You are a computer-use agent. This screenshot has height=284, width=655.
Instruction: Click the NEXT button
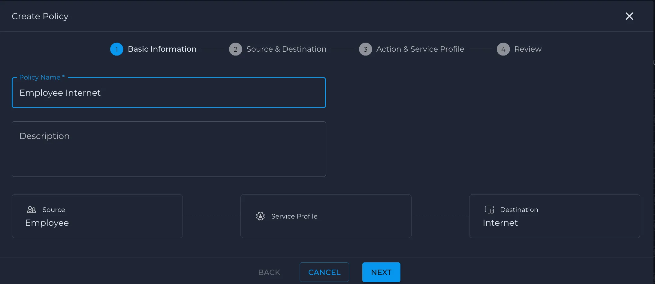pos(381,272)
